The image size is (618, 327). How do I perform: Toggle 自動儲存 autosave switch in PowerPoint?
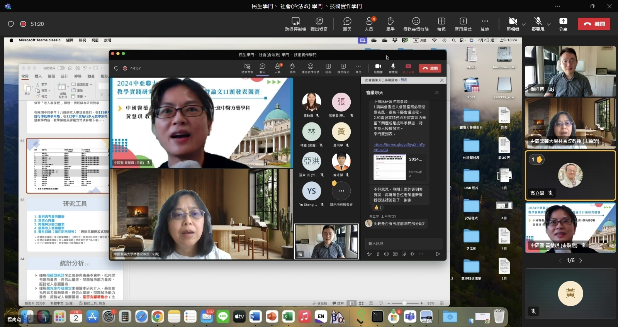(61, 68)
